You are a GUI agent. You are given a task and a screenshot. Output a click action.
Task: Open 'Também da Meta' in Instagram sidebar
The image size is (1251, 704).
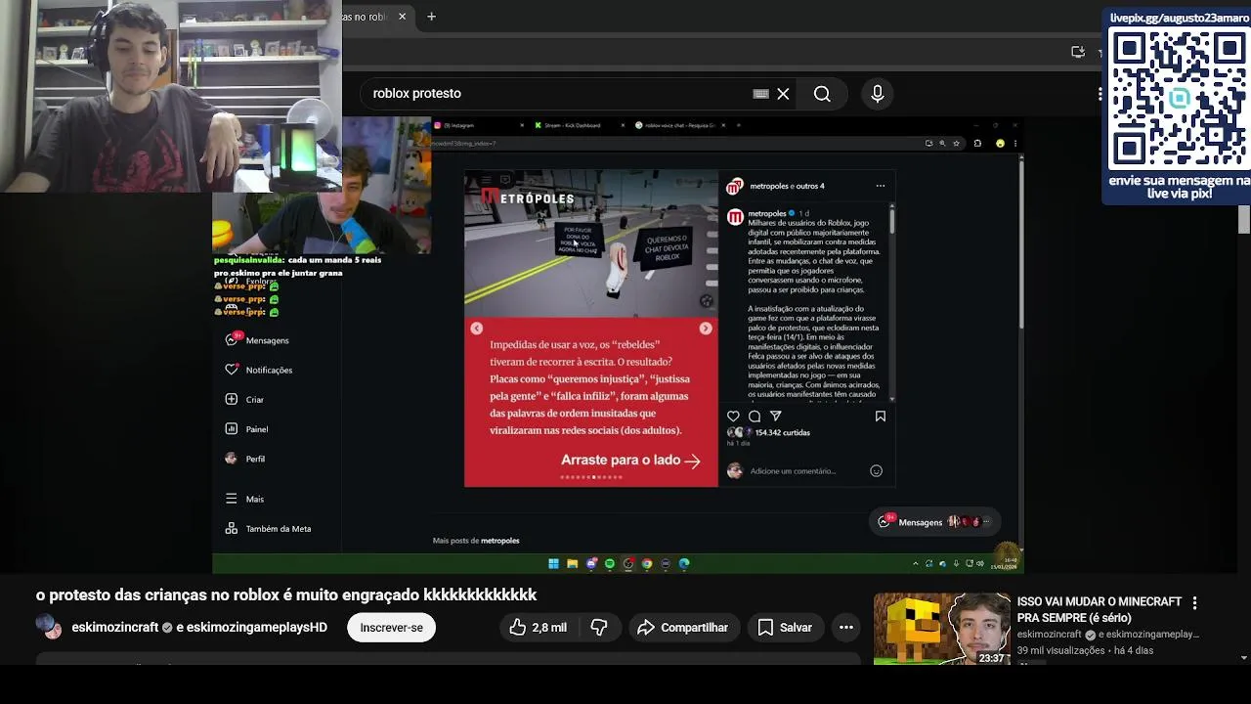(268, 529)
